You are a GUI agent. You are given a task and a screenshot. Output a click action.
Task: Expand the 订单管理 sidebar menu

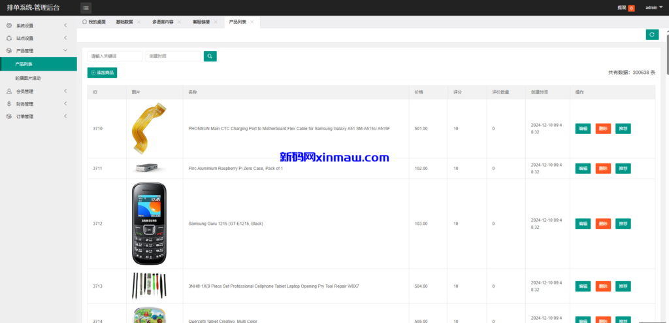coord(38,116)
